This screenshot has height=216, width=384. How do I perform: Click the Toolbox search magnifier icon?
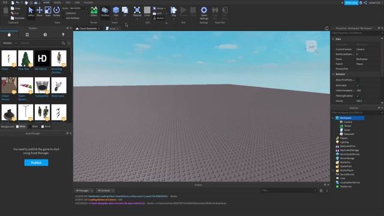(x=63, y=43)
